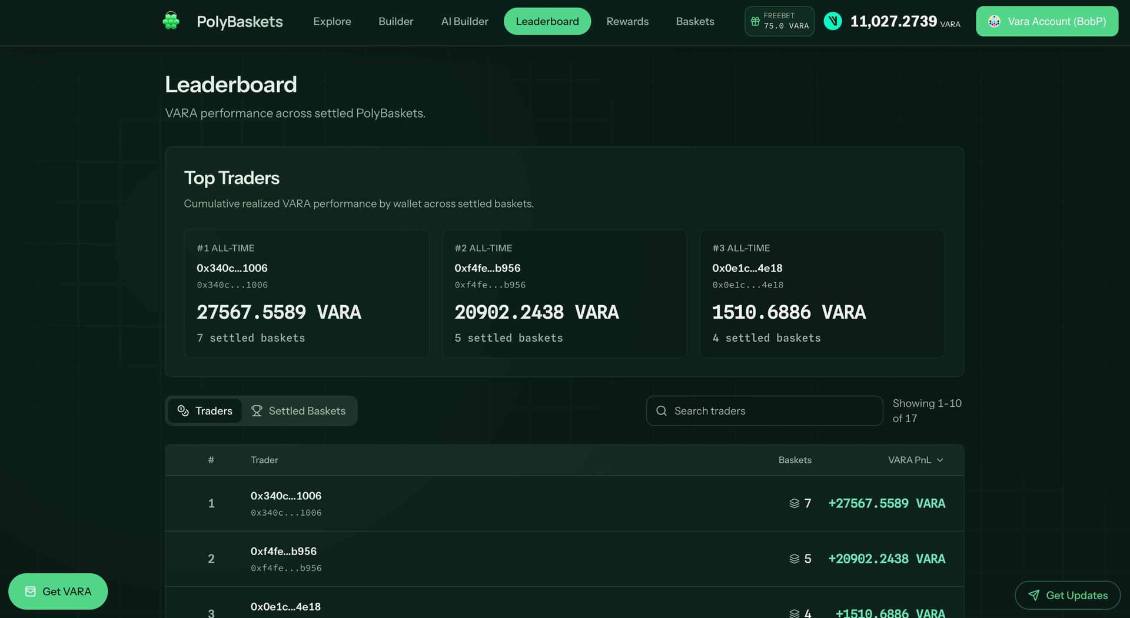Focus the Search traders field
The height and width of the screenshot is (618, 1130).
point(765,410)
